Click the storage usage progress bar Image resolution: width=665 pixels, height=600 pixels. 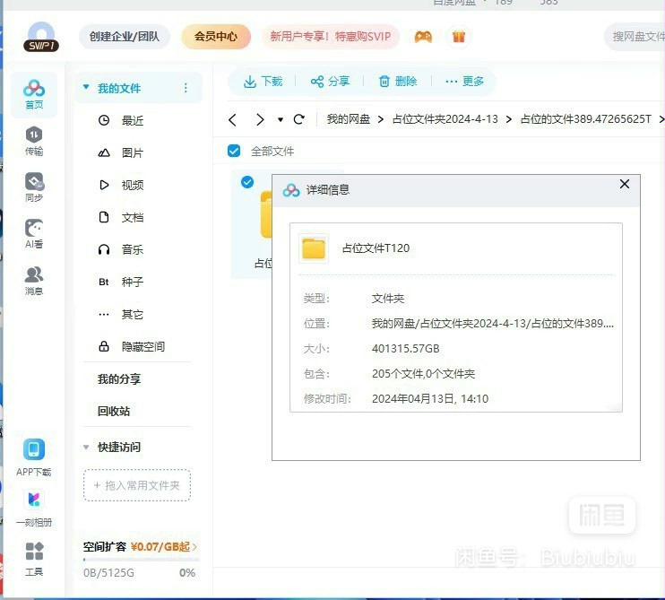(141, 560)
